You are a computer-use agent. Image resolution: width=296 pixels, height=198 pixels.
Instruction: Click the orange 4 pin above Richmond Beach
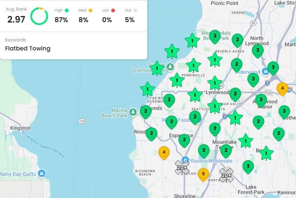tap(164, 152)
